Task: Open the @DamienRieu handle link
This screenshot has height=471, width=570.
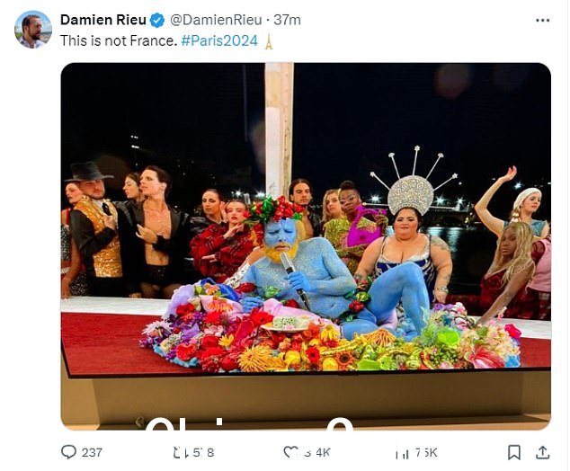Action: pyautogui.click(x=216, y=20)
